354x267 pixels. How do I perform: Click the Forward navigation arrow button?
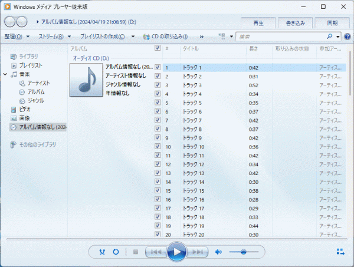click(x=22, y=22)
